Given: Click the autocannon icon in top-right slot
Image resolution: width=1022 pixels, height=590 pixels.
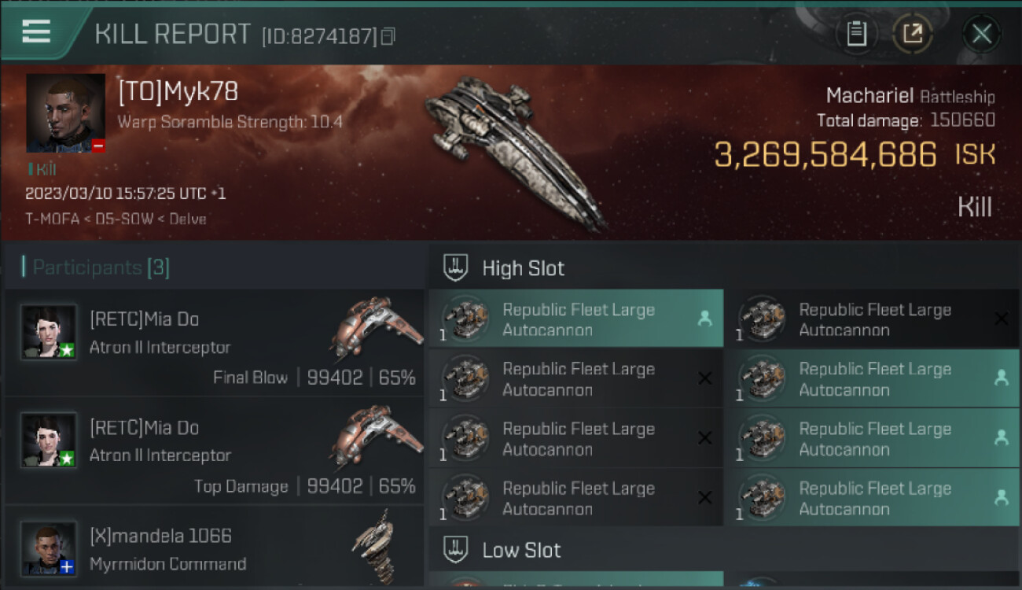Looking at the screenshot, I should point(762,319).
